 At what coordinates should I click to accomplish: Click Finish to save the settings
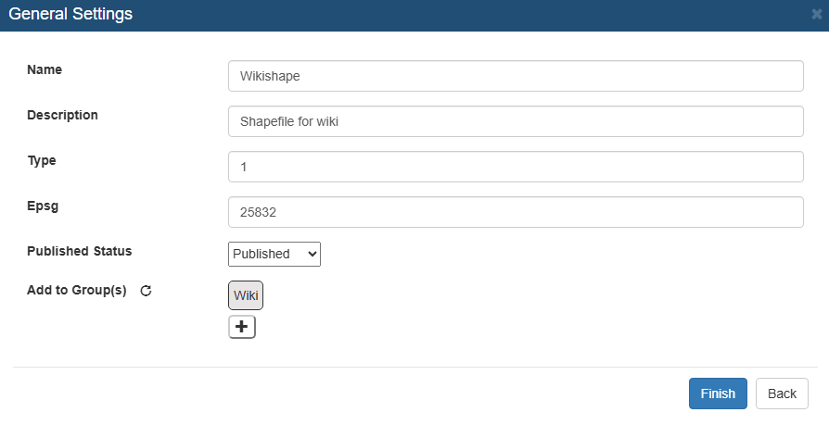click(x=718, y=394)
